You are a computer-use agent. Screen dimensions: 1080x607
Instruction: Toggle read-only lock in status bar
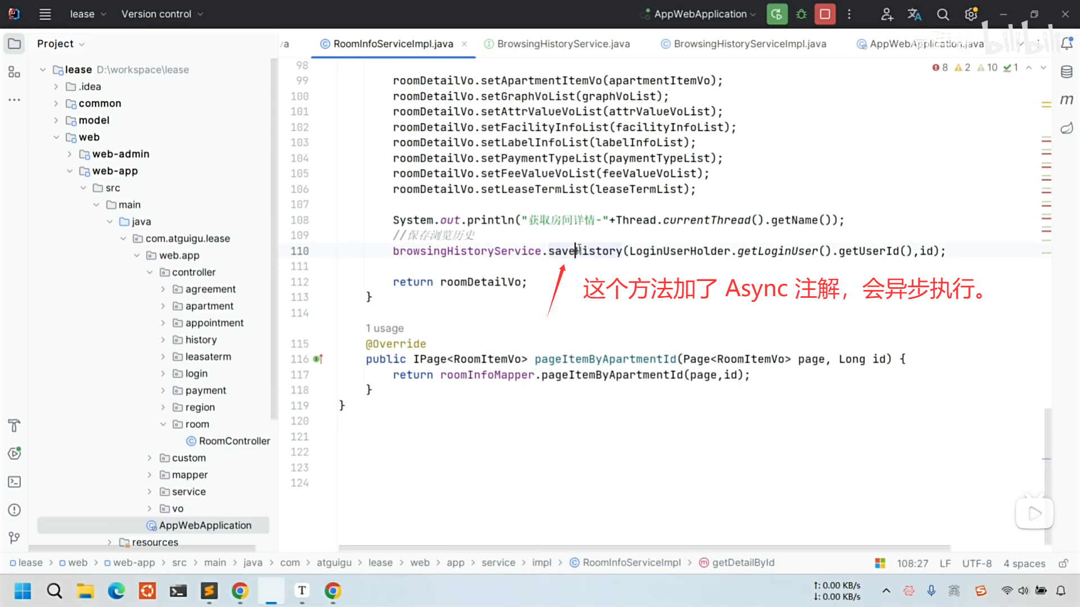coord(1063,563)
